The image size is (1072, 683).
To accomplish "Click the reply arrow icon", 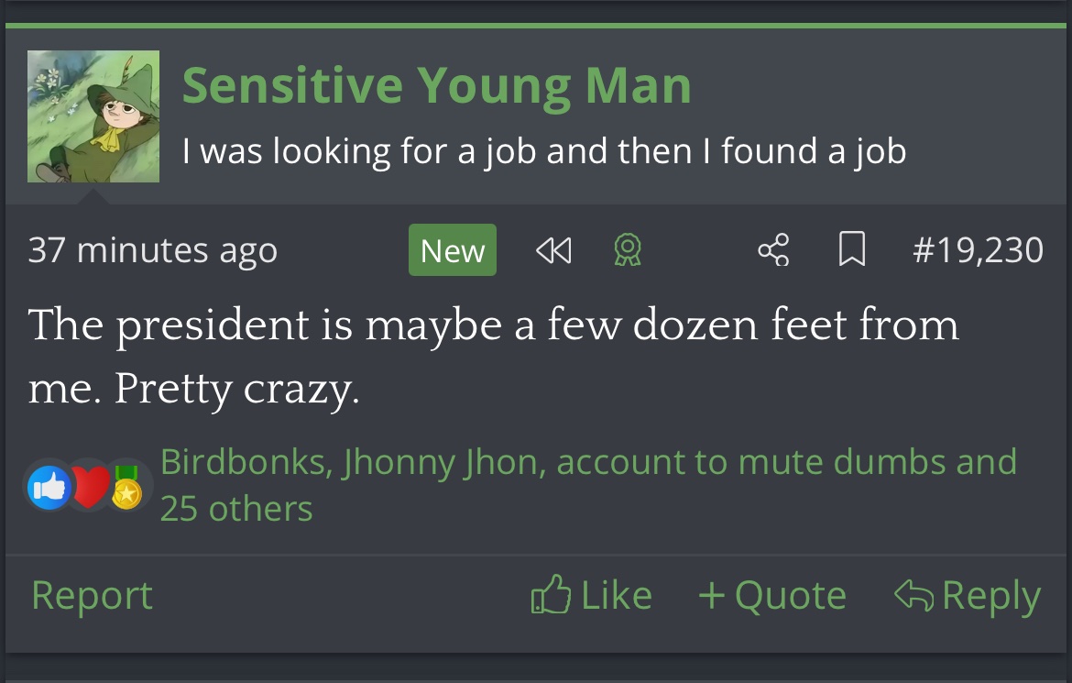I will (x=913, y=595).
